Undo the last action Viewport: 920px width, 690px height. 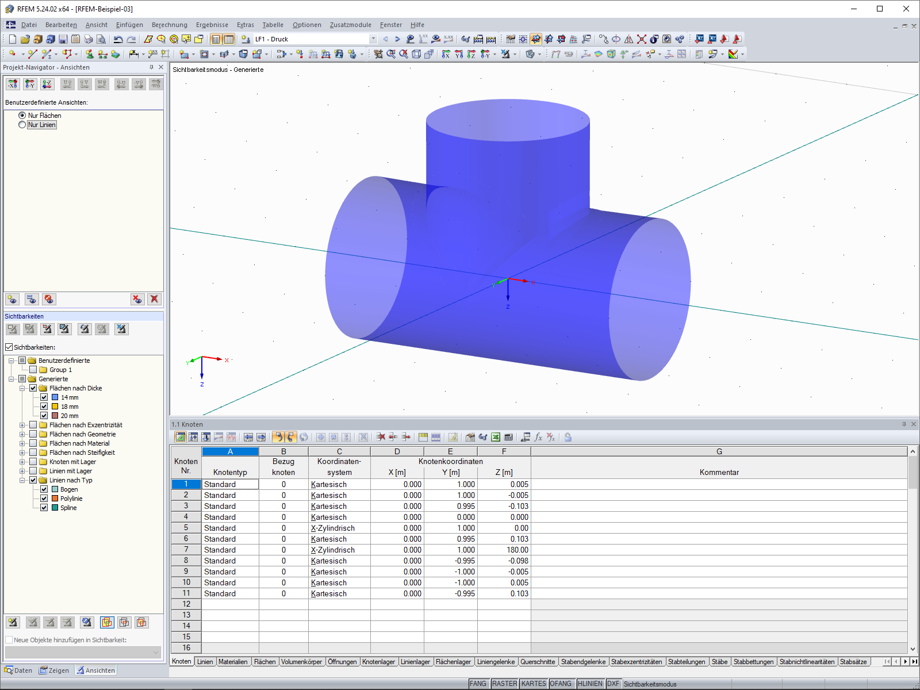pyautogui.click(x=118, y=39)
